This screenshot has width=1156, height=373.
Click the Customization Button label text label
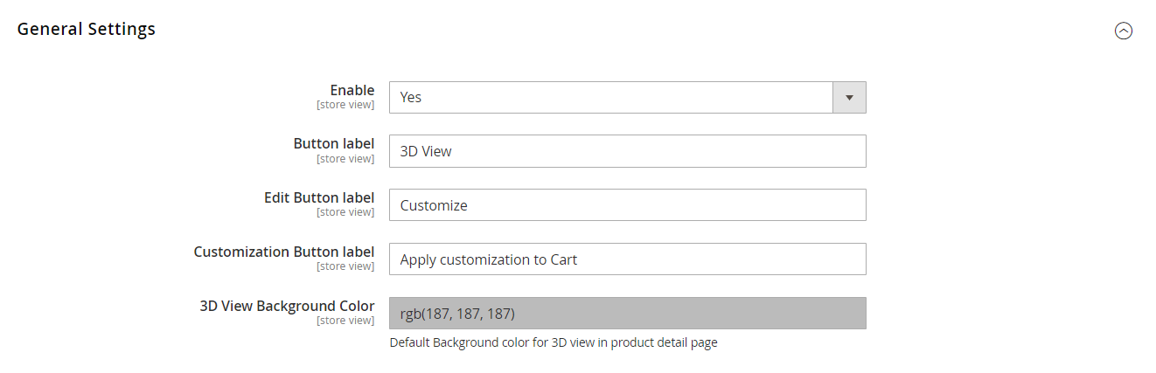[x=283, y=252]
